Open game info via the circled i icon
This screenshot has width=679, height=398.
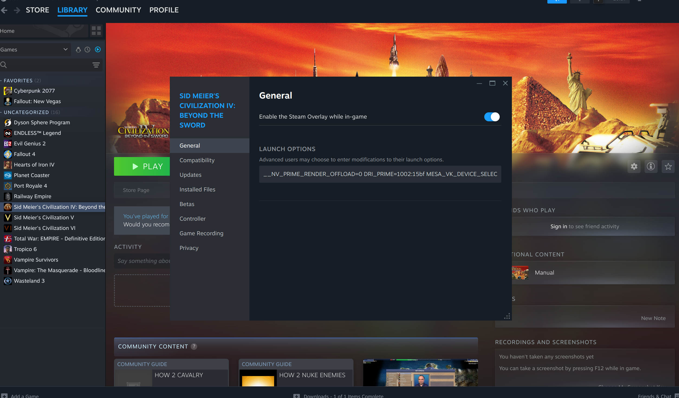click(x=651, y=167)
